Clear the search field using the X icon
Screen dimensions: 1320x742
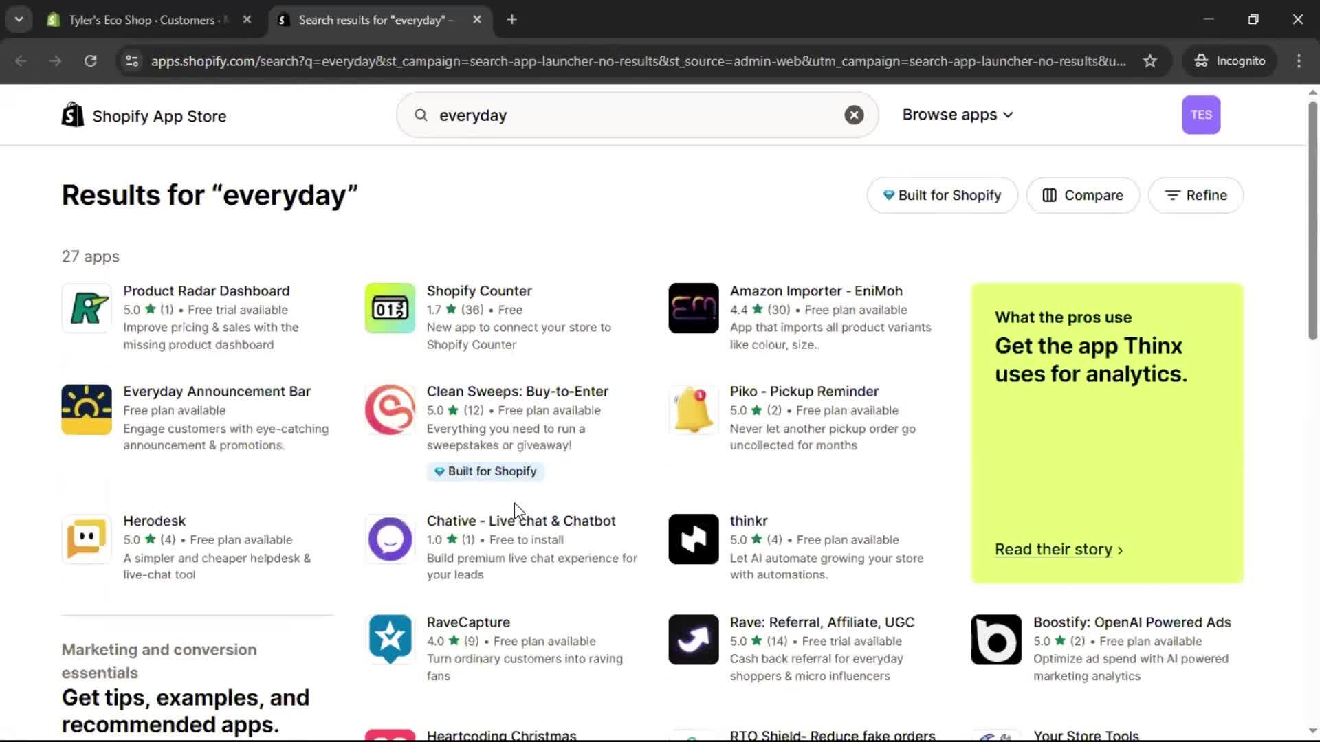point(853,115)
